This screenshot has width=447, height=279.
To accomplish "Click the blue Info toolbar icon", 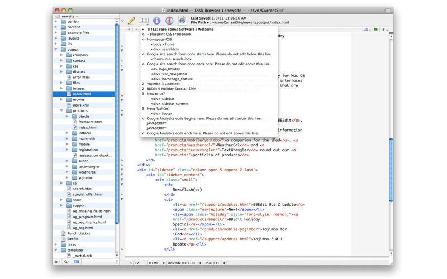I will click(156, 20).
